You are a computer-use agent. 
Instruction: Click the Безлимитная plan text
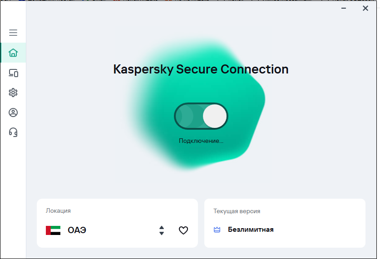tap(251, 230)
